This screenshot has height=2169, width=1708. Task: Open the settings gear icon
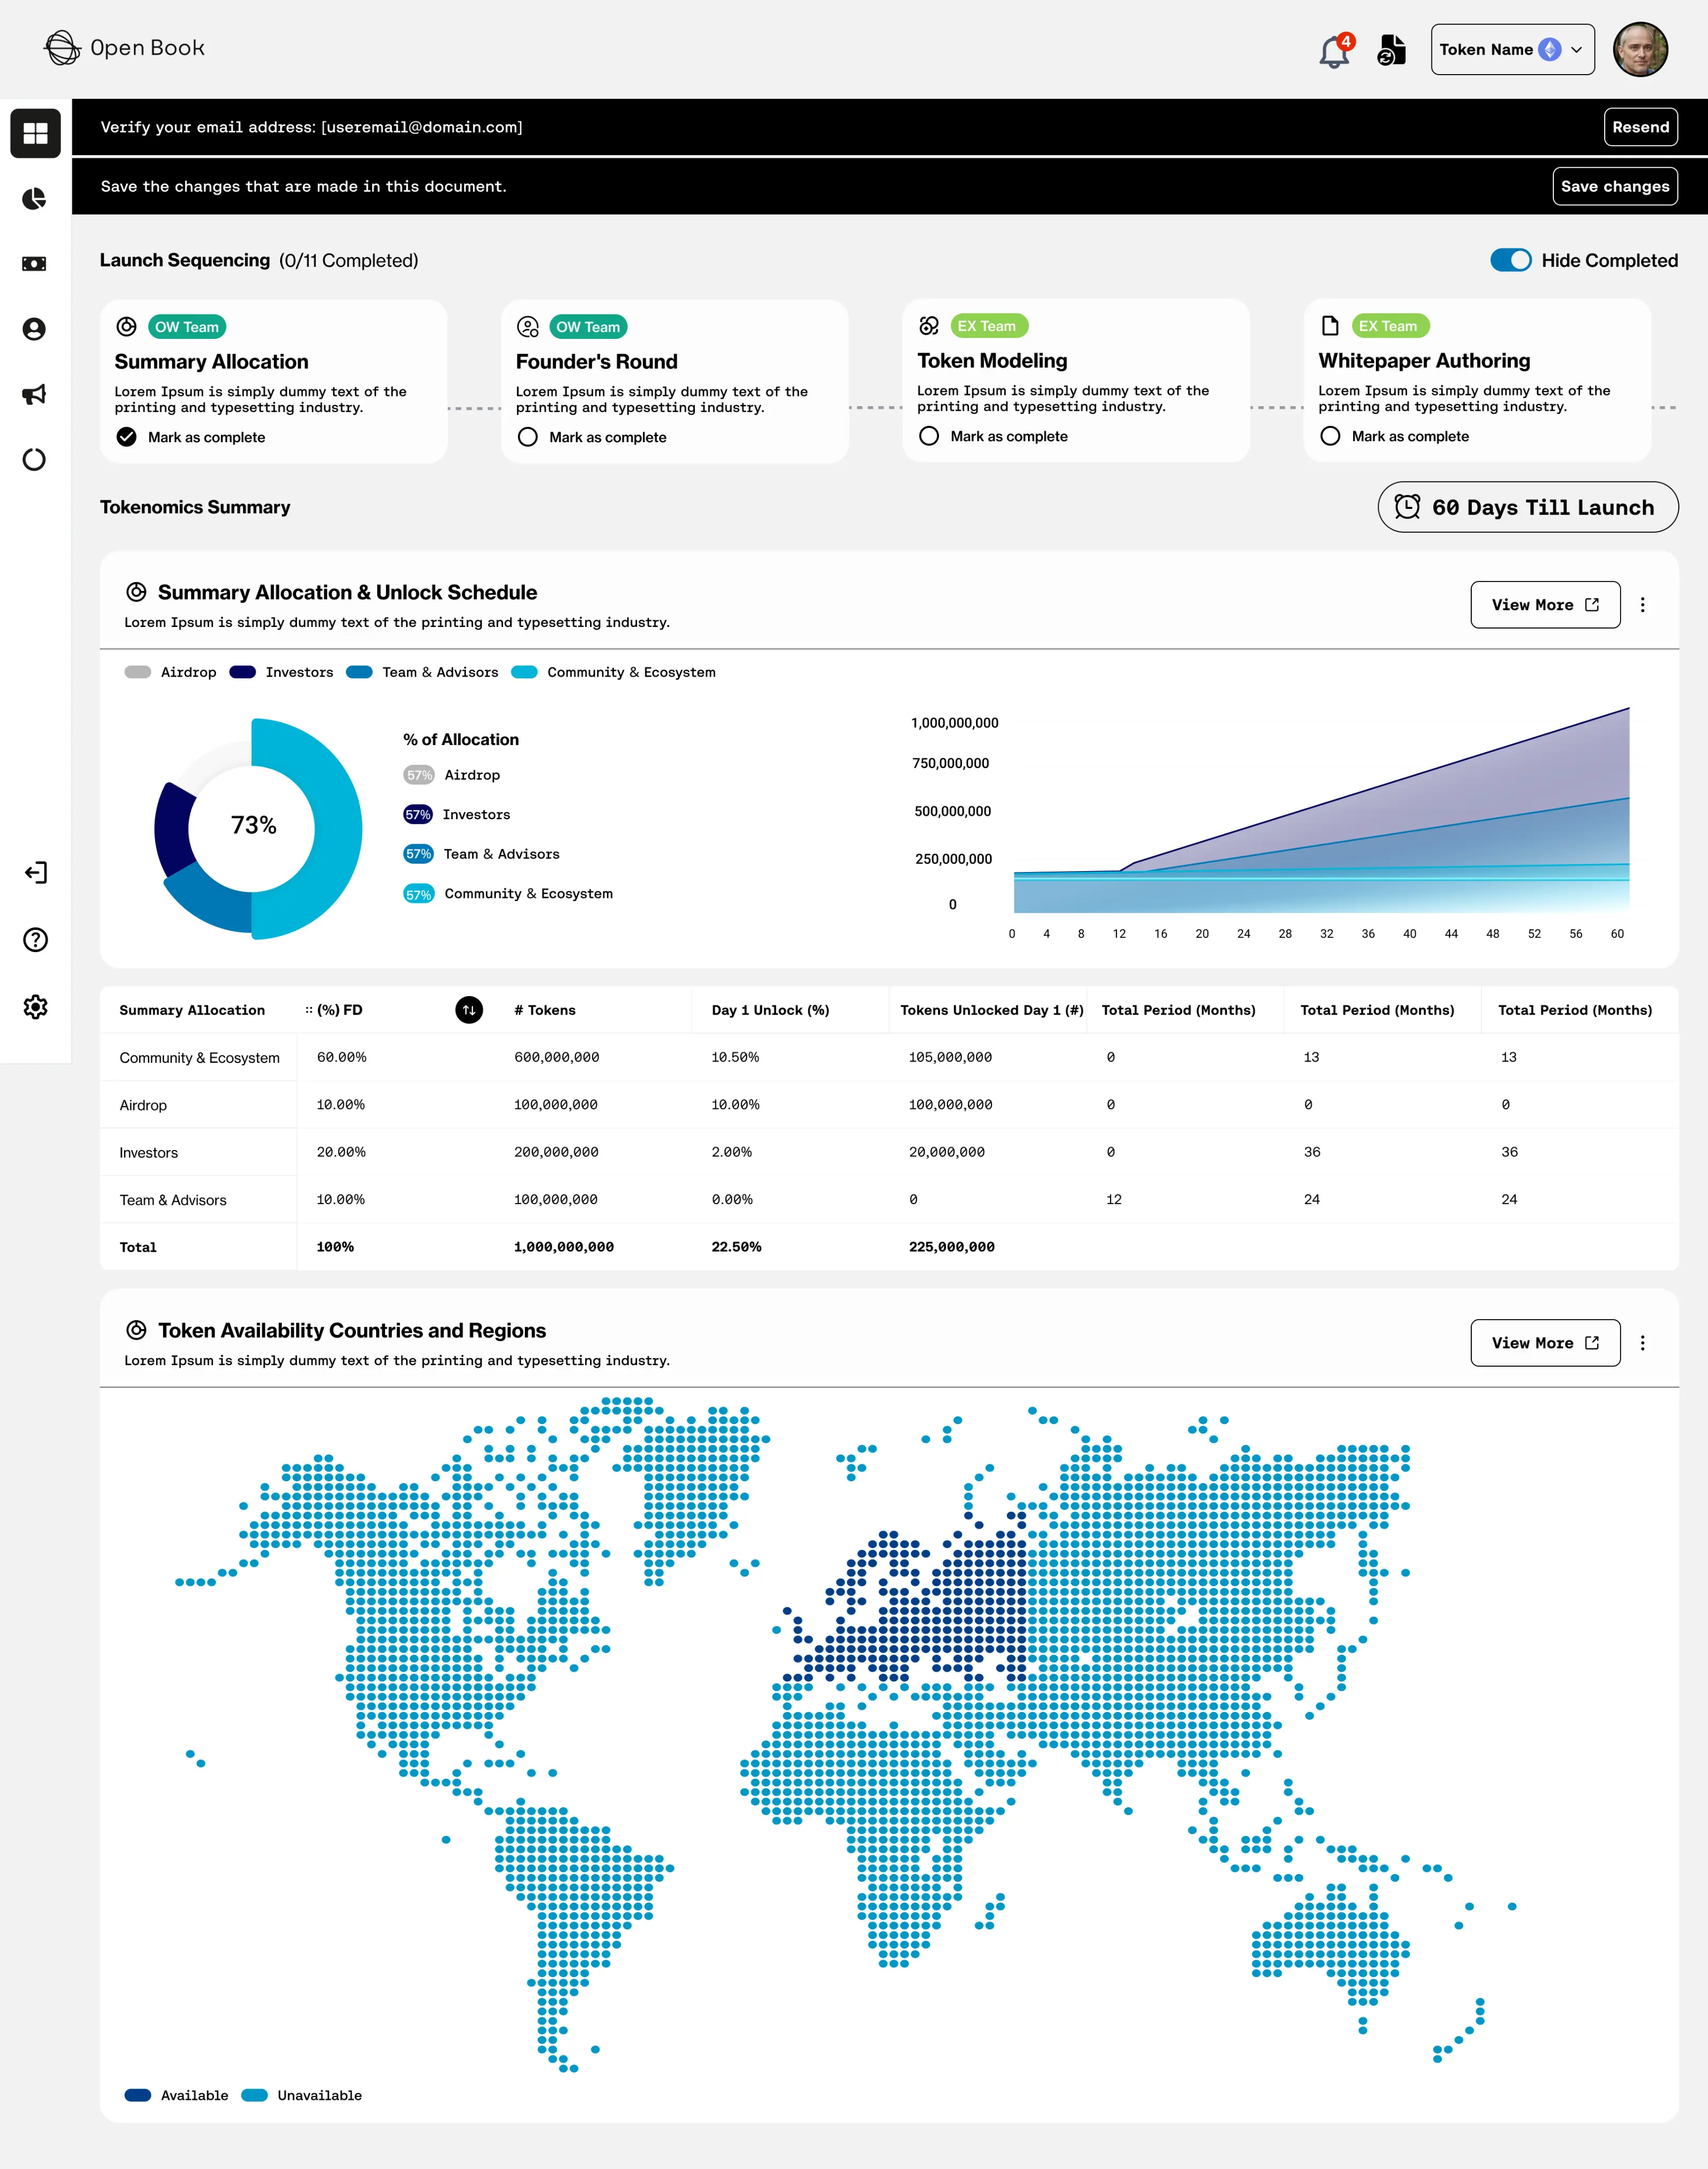tap(36, 1007)
